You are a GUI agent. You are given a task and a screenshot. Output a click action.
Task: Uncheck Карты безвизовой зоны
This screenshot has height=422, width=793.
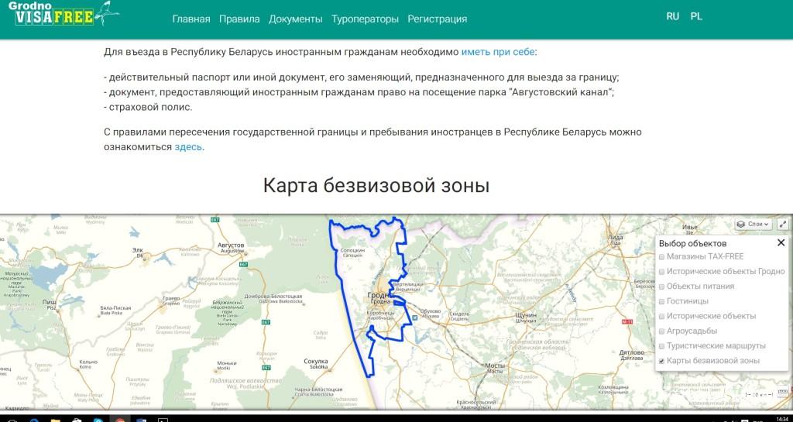(x=661, y=362)
